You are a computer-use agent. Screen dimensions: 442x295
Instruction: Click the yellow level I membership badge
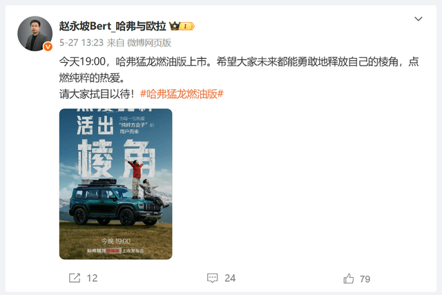(187, 26)
